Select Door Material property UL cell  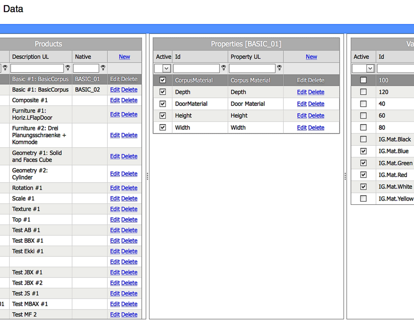(x=256, y=103)
